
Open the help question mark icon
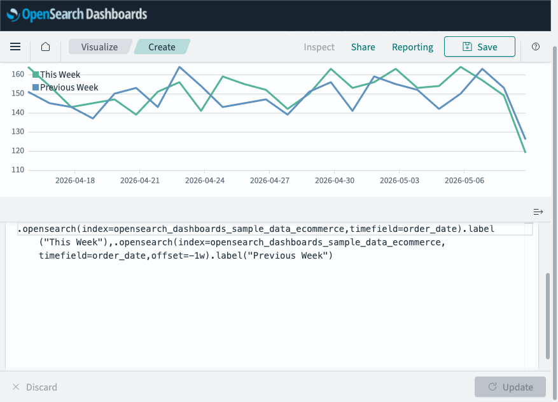[536, 47]
